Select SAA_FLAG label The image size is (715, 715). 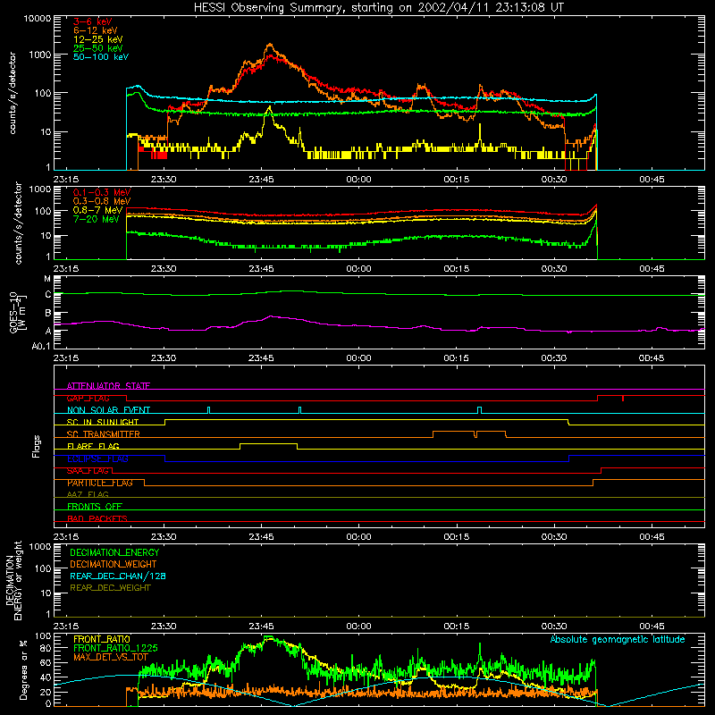pyautogui.click(x=88, y=471)
